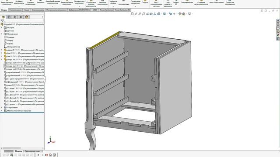This screenshot has height=157, width=280.
Task: Select ручка<1> component in tree
Action: (24, 104)
